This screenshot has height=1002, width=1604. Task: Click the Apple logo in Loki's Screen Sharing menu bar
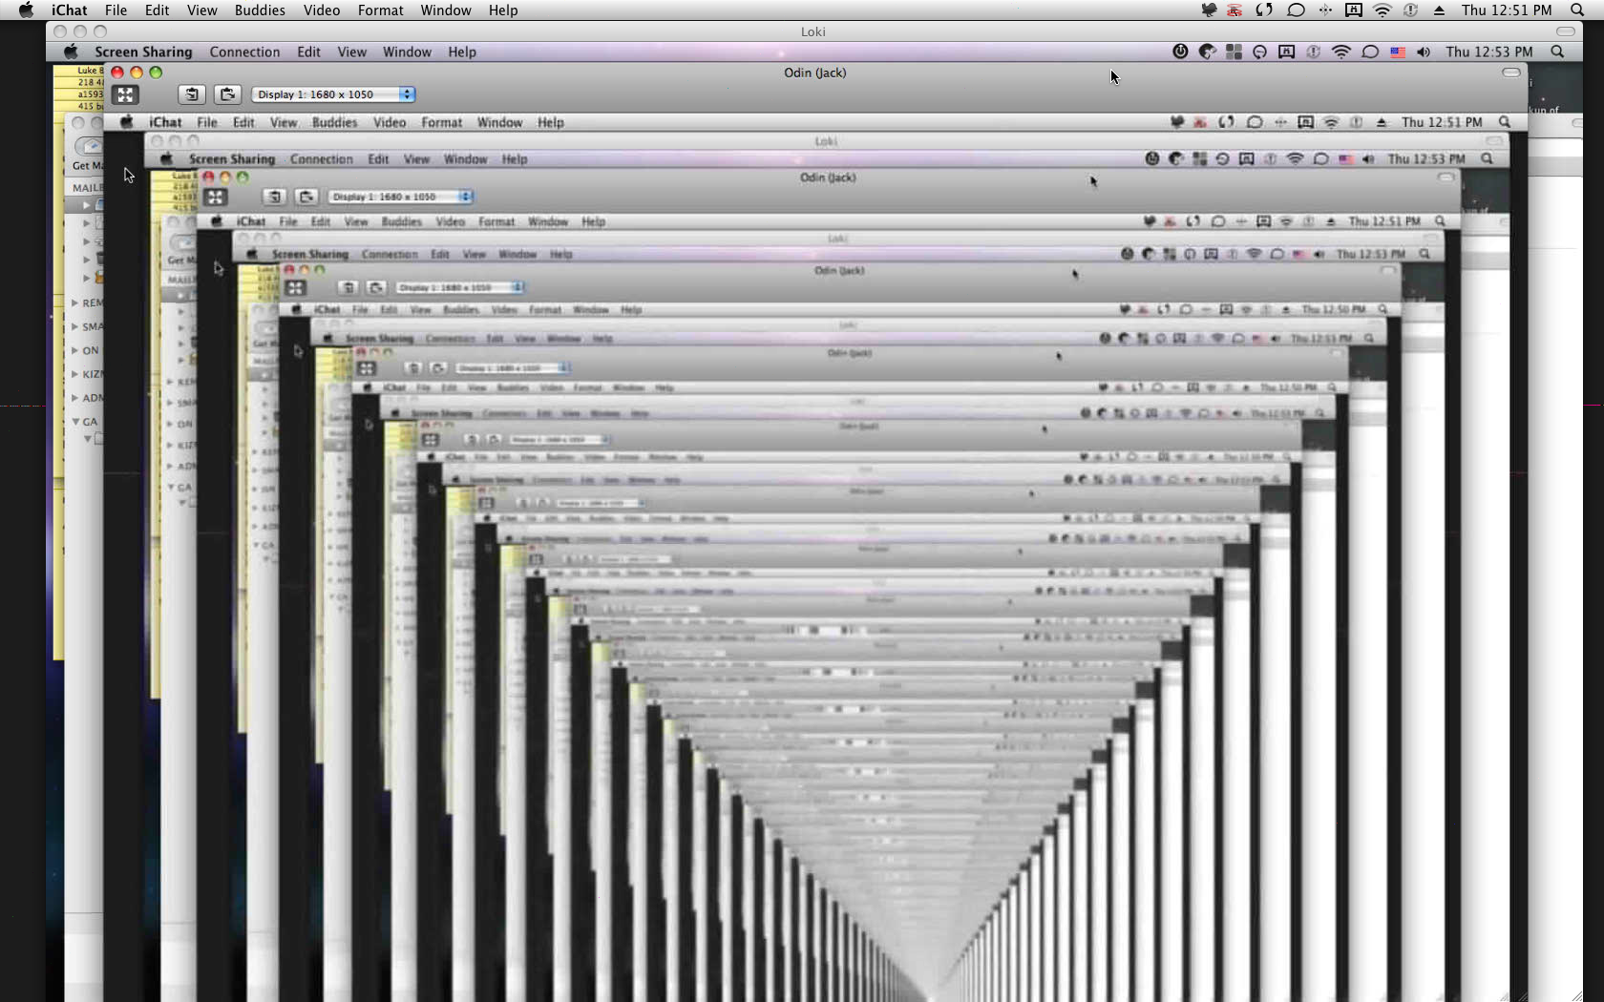71,52
